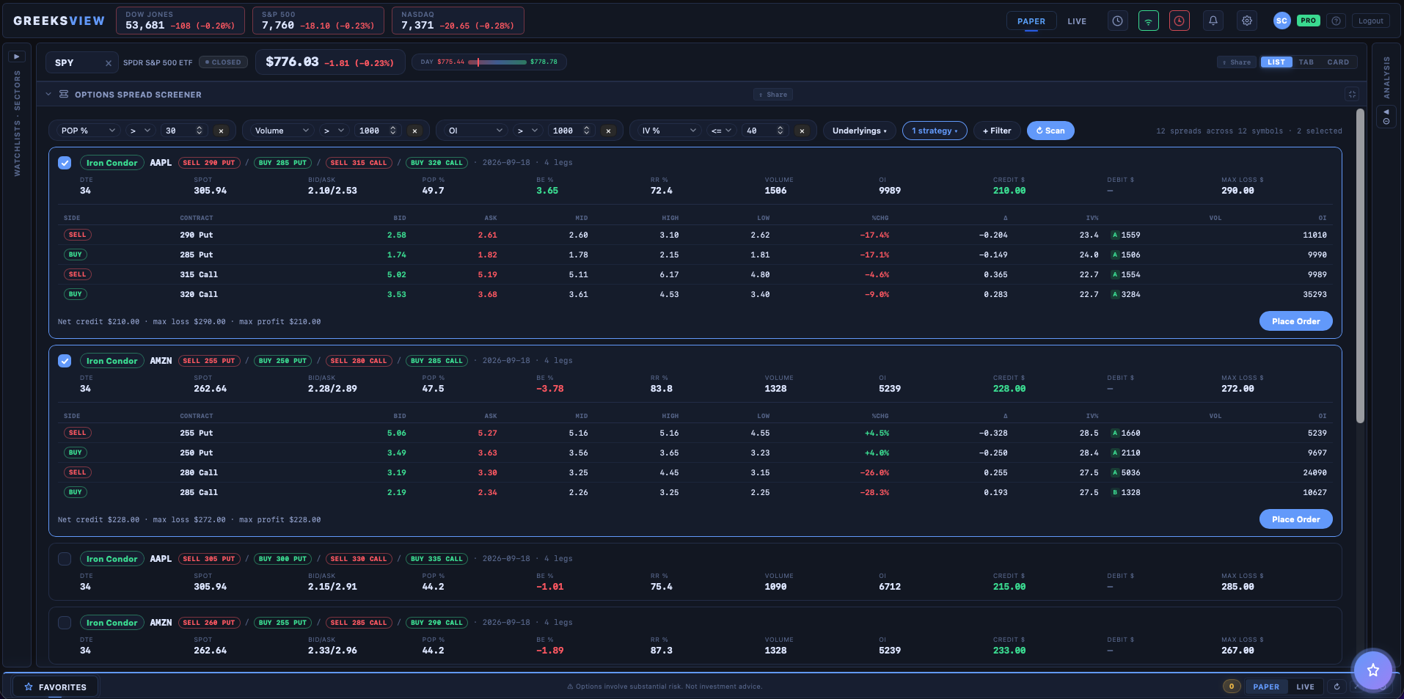Switch bottom bar to LIVE trading

tap(1305, 687)
